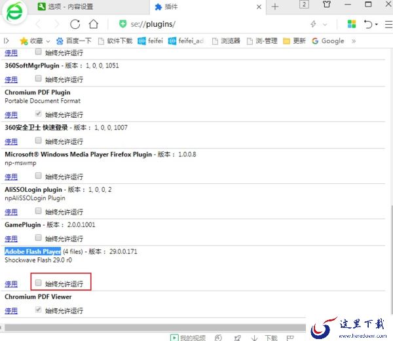The height and width of the screenshot is (341, 393).
Task: Click the vertical page scrollbar thumb
Action: coord(392,259)
